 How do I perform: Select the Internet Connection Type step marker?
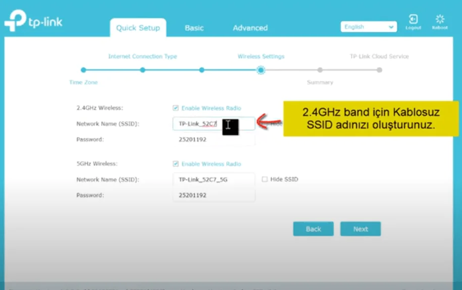click(x=142, y=70)
